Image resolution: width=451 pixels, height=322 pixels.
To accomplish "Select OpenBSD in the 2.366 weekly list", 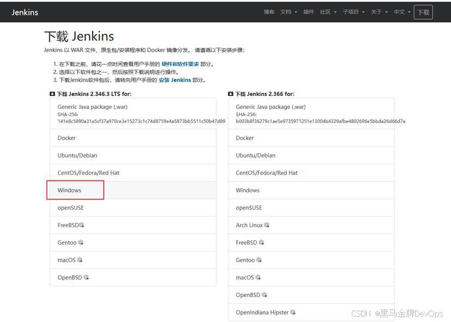I will (311, 295).
